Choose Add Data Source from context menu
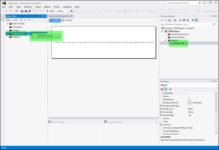 coord(45,35)
